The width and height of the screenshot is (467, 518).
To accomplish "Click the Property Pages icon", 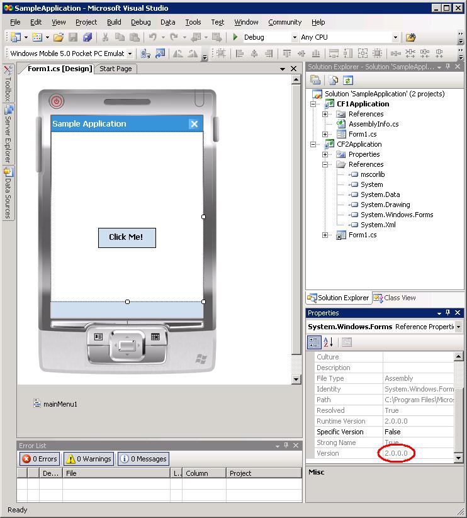I will click(346, 342).
